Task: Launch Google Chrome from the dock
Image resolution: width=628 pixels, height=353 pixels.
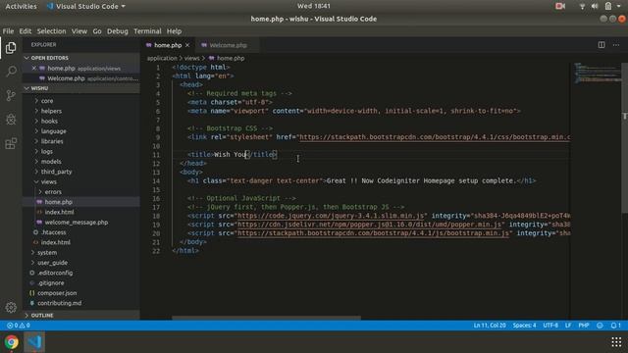Action: pos(12,342)
